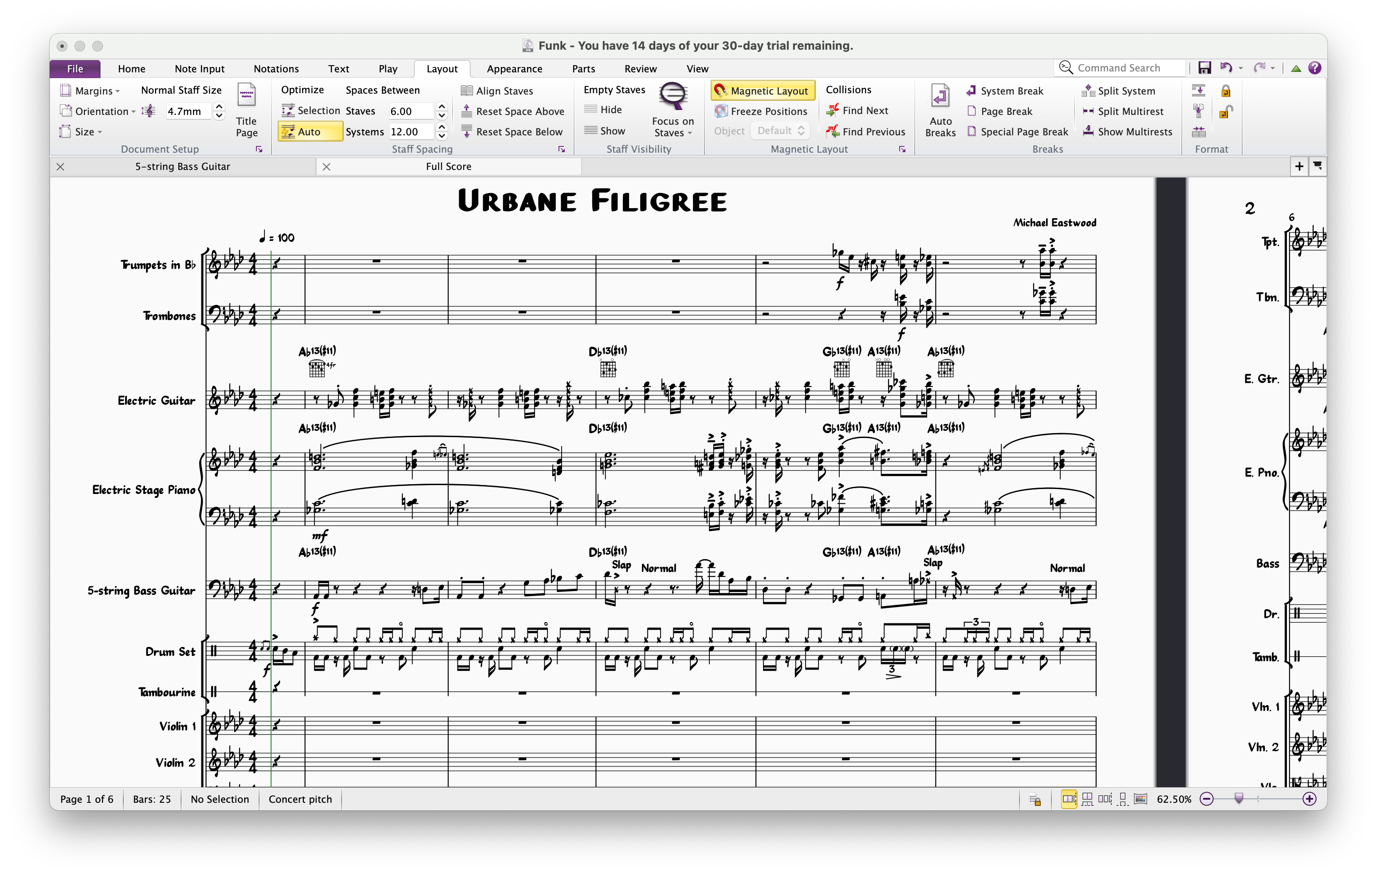Image resolution: width=1377 pixels, height=876 pixels.
Task: Click the Lock Format padlock icon
Action: tap(1225, 91)
